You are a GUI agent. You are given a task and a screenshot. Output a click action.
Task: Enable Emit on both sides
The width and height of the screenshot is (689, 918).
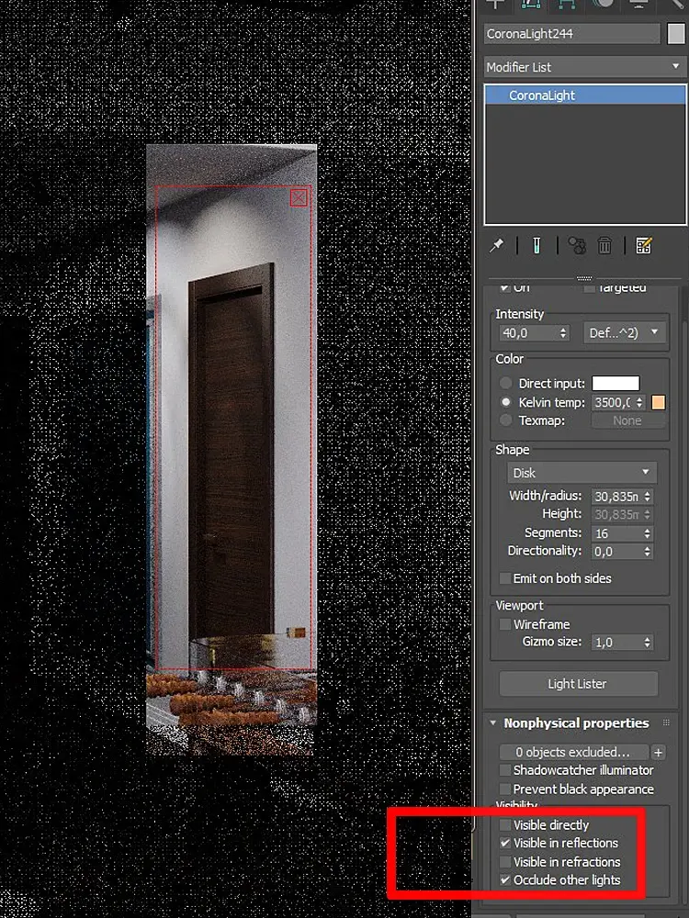click(x=505, y=578)
